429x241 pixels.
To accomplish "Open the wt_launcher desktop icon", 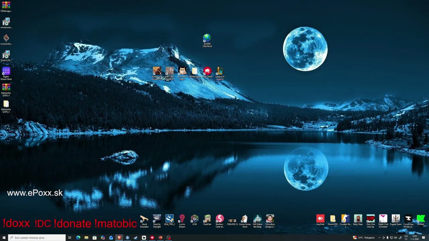I will click(x=6, y=39).
